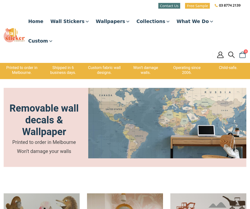Click the search magnifier icon
This screenshot has width=250, height=209.
(231, 55)
